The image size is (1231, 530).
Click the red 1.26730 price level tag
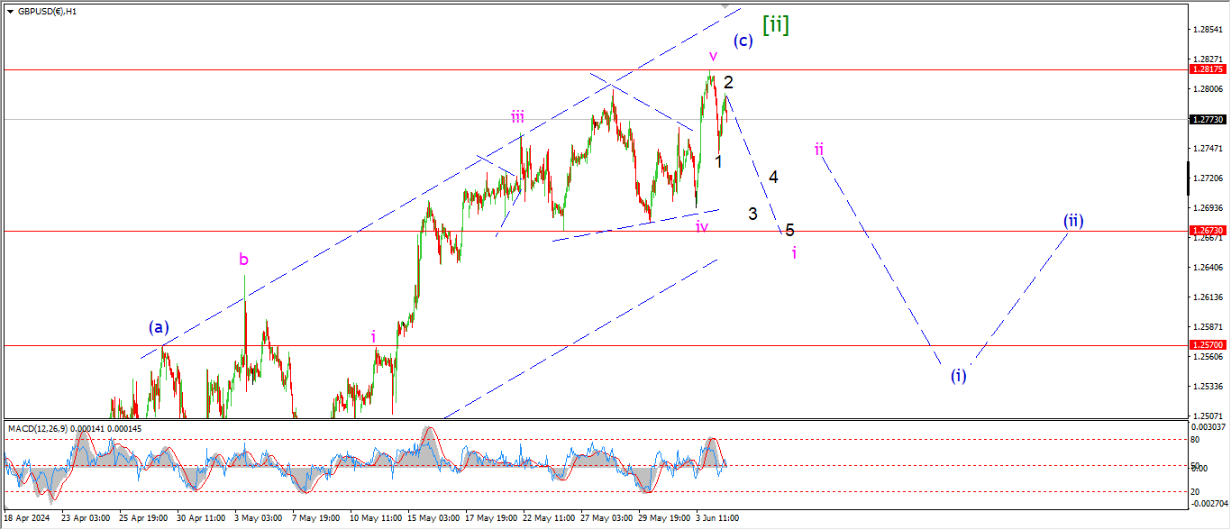pos(1206,231)
